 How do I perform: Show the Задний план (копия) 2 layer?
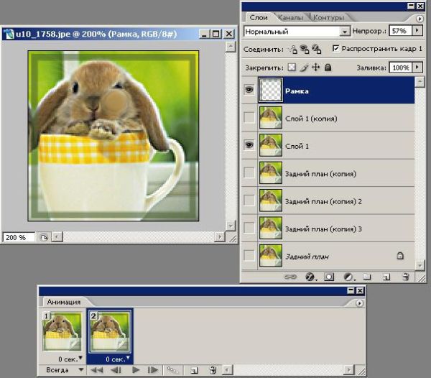[249, 200]
